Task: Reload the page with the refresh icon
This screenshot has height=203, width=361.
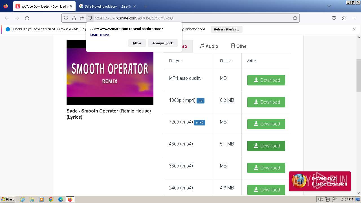Action: pos(27,18)
